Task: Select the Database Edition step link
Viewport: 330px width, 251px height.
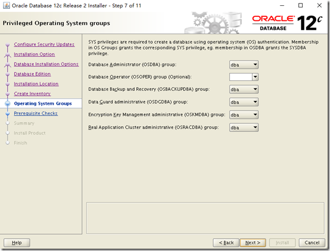Action: [x=32, y=74]
